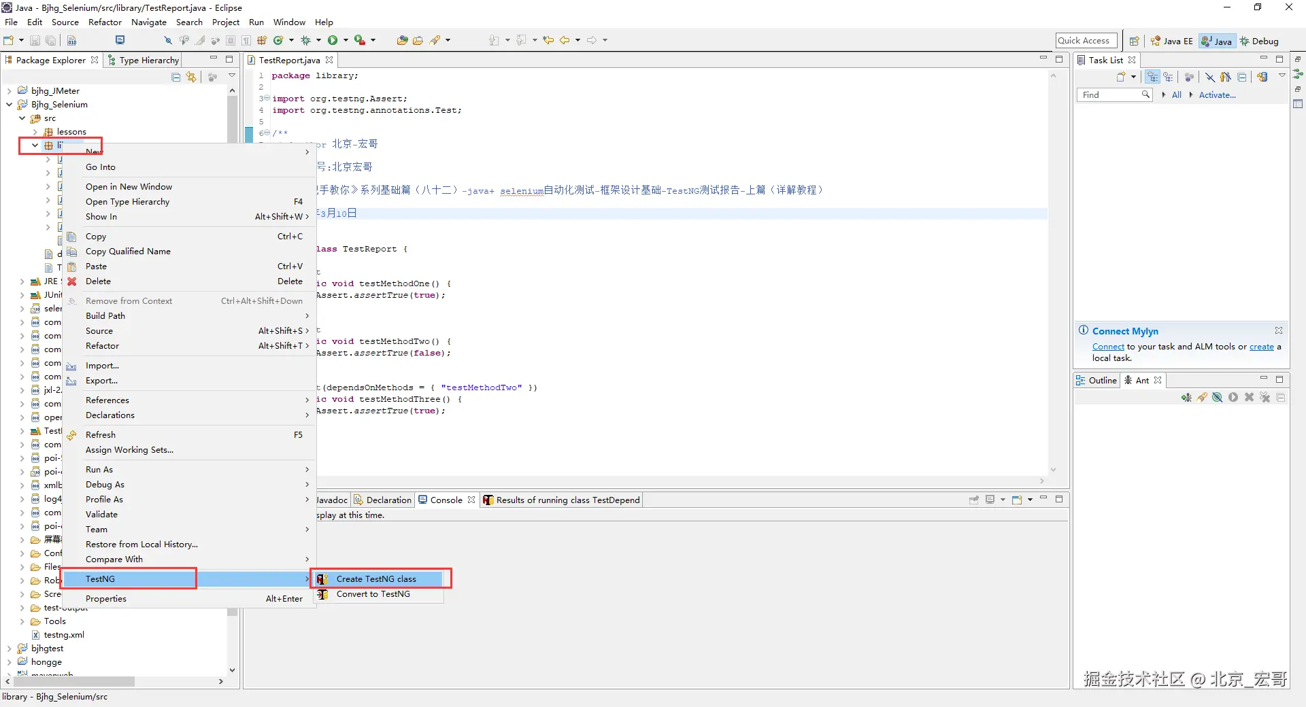Screen dimensions: 1306x707
Task: Click the New Java Class icon
Action: 278,41
